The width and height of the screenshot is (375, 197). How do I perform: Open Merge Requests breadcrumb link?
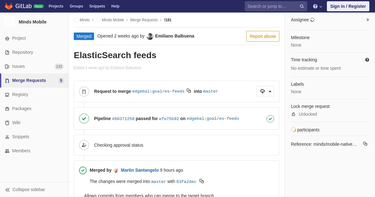[x=144, y=20]
